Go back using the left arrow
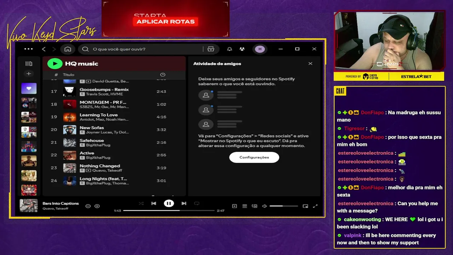 point(44,49)
